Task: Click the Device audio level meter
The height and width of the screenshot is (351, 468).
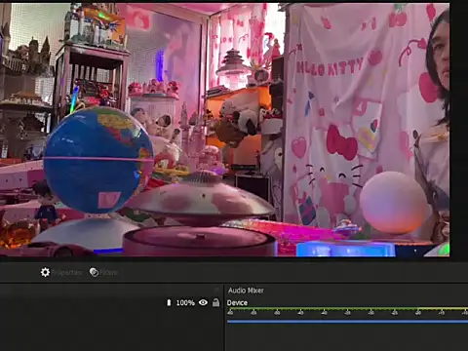Action: pos(347,308)
